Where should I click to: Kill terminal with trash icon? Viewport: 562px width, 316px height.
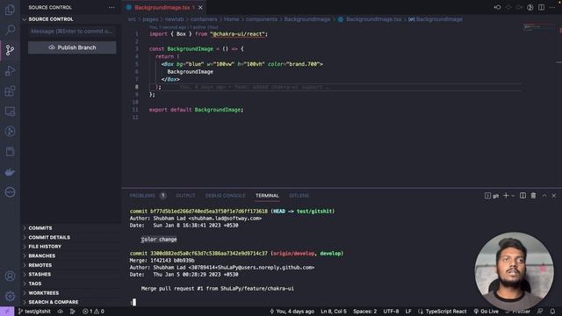point(533,196)
